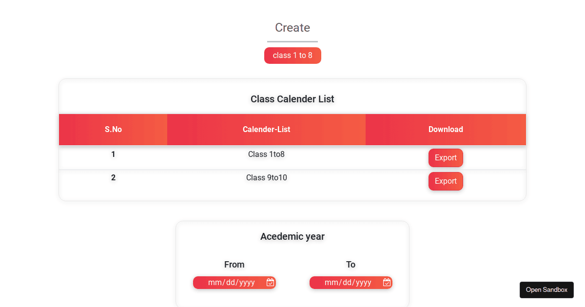The image size is (585, 307).
Task: Click the S.No column header
Action: coord(113,129)
